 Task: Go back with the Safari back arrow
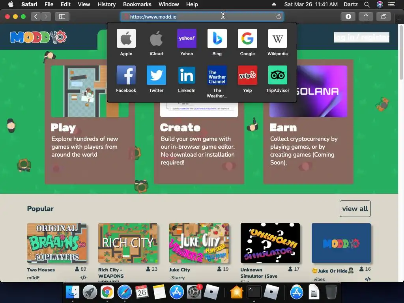coord(36,17)
